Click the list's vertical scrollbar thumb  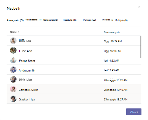(x=141, y=47)
